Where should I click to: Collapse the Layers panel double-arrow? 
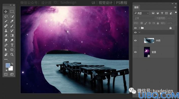click(172, 4)
